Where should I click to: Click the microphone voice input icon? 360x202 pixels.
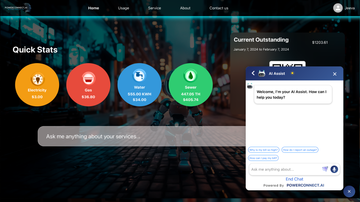click(334, 169)
